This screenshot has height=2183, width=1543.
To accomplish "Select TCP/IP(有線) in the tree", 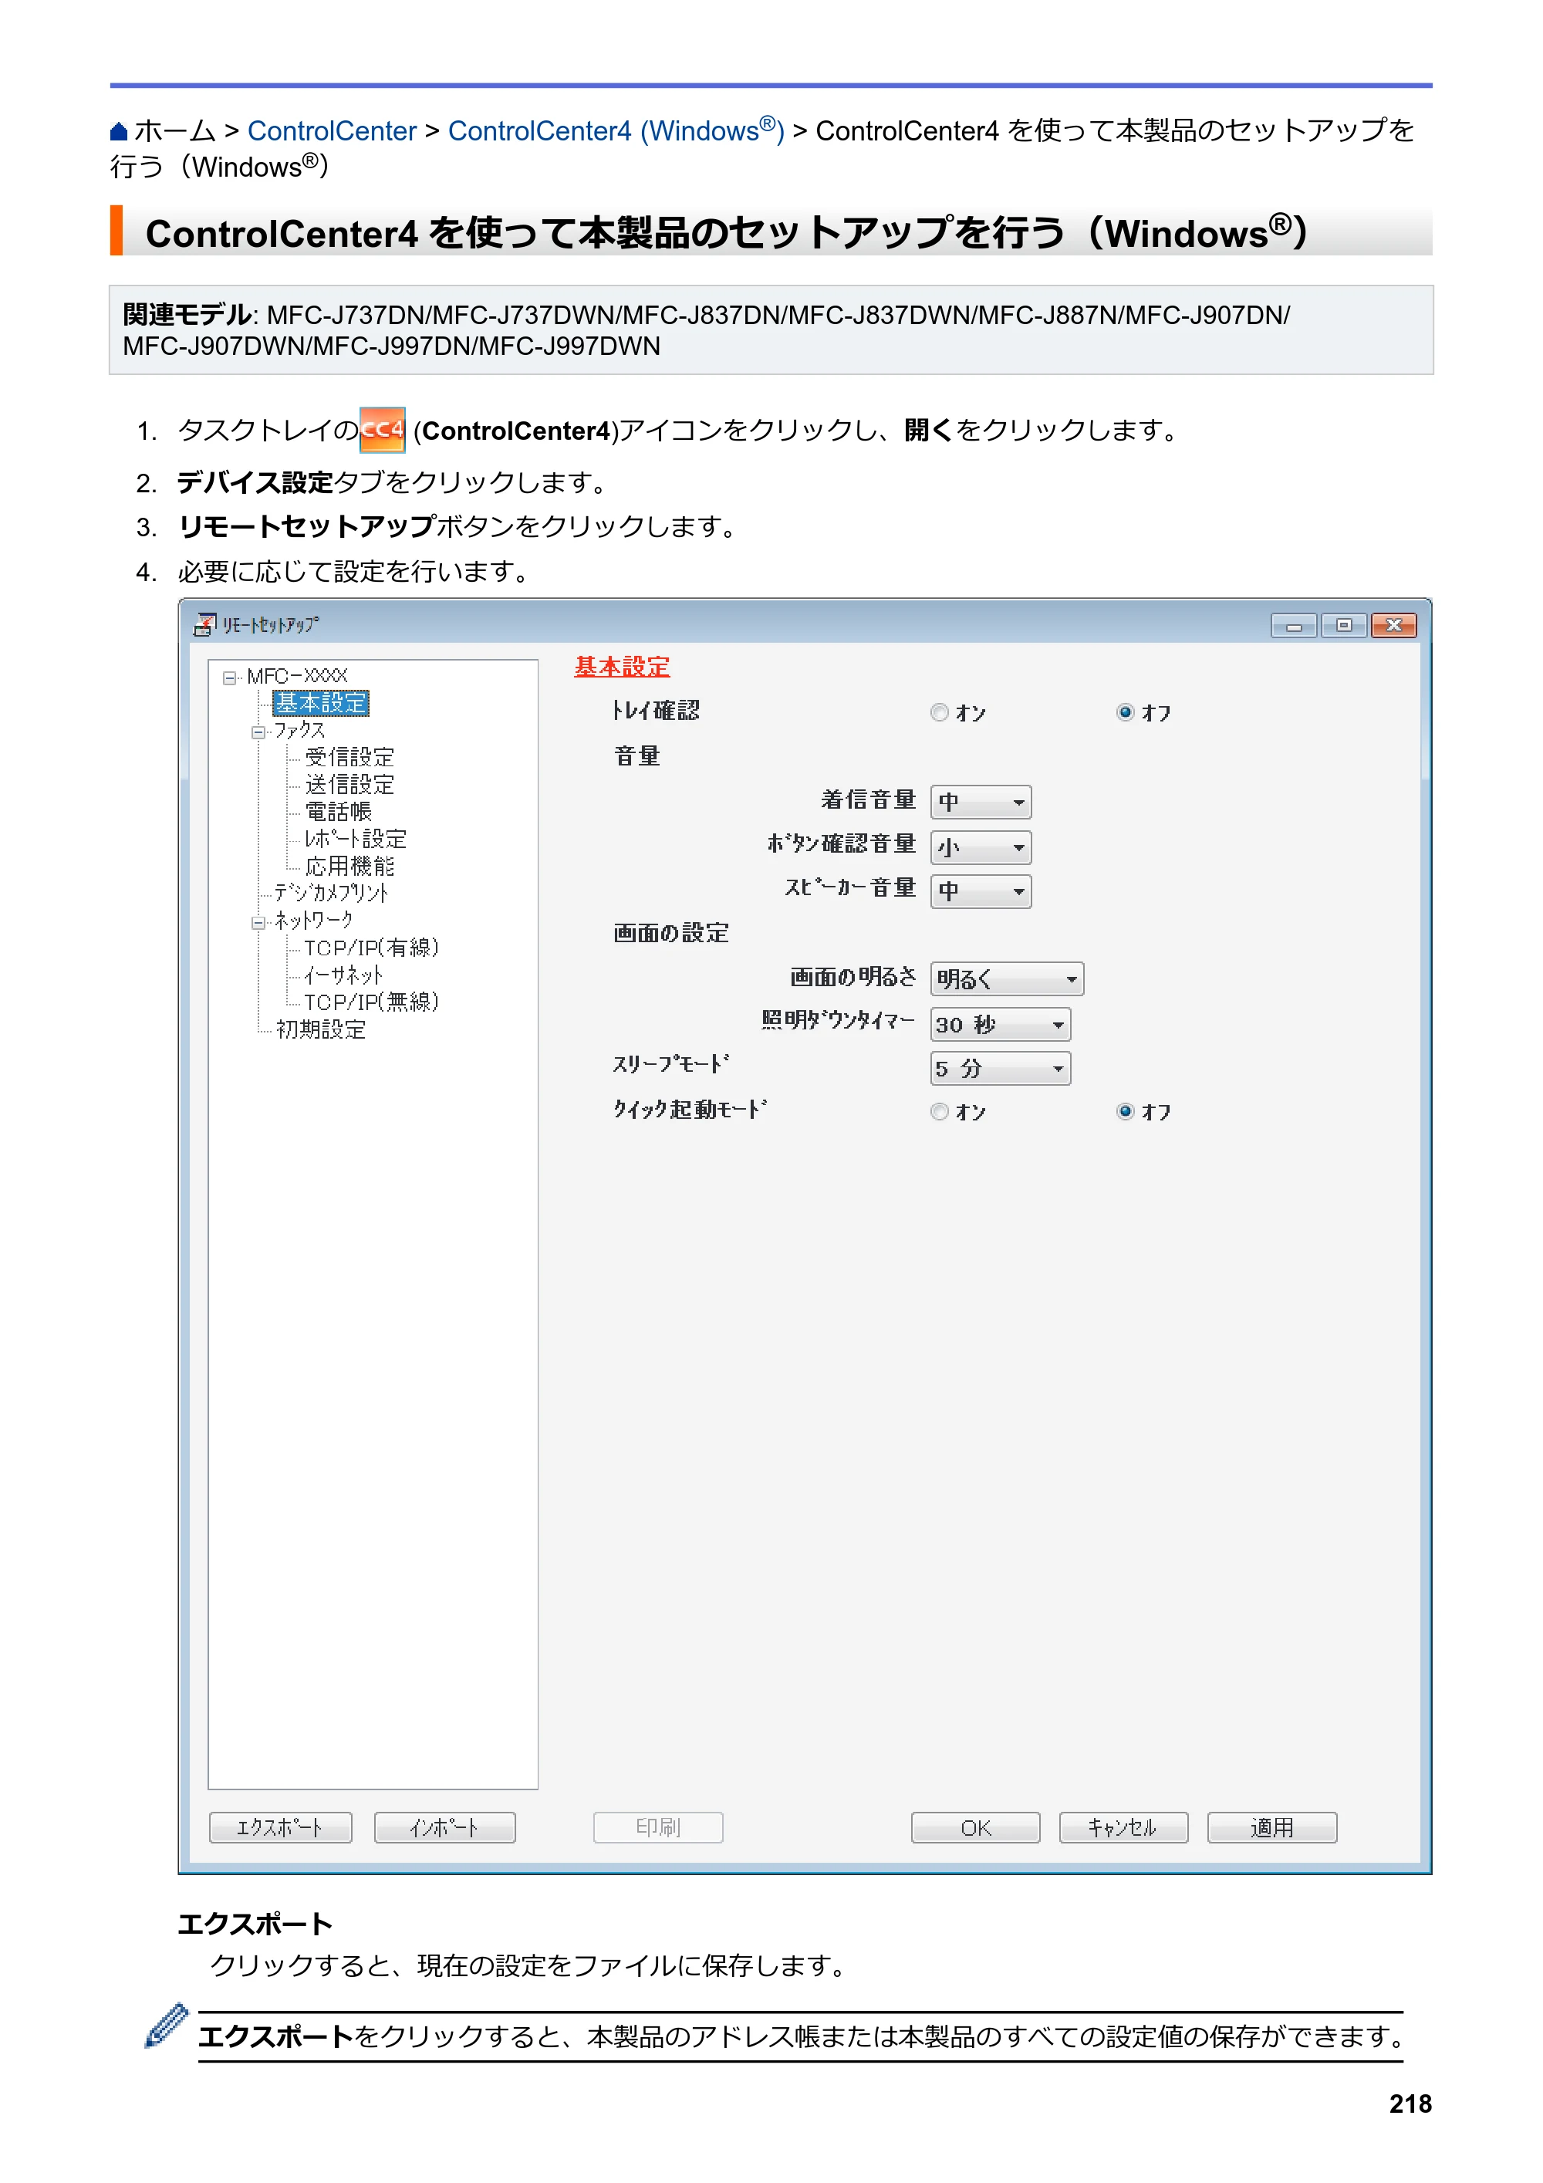I will click(372, 948).
